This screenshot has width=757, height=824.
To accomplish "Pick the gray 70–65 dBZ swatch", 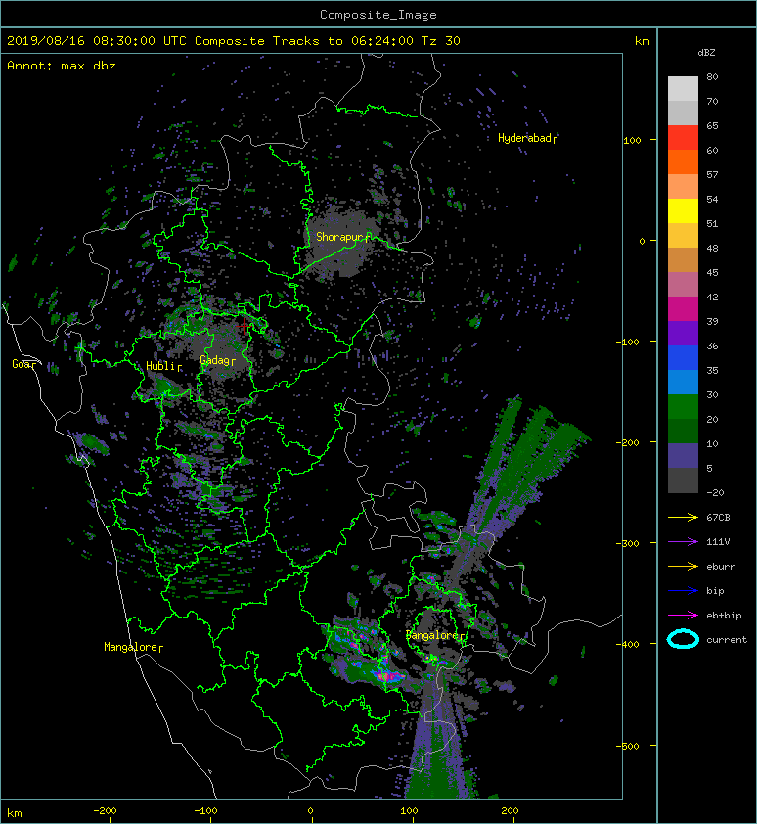I will [x=683, y=113].
